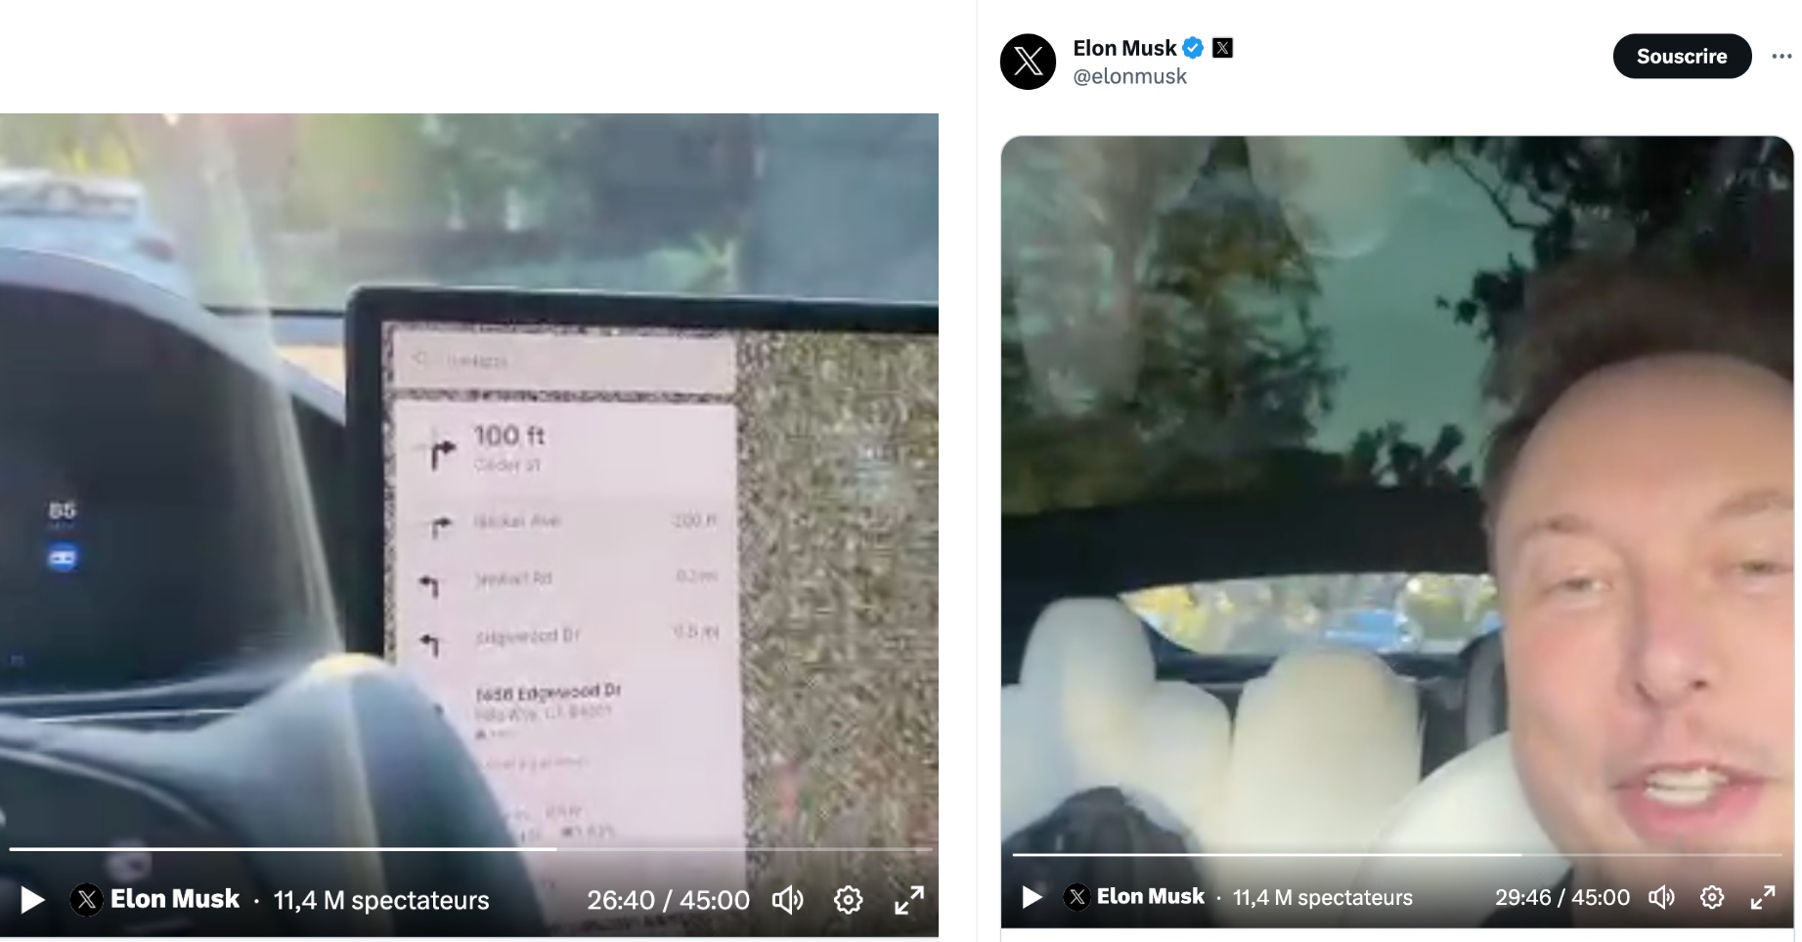The image size is (1802, 942).
Task: Click the X logo profile avatar
Action: [x=1028, y=62]
